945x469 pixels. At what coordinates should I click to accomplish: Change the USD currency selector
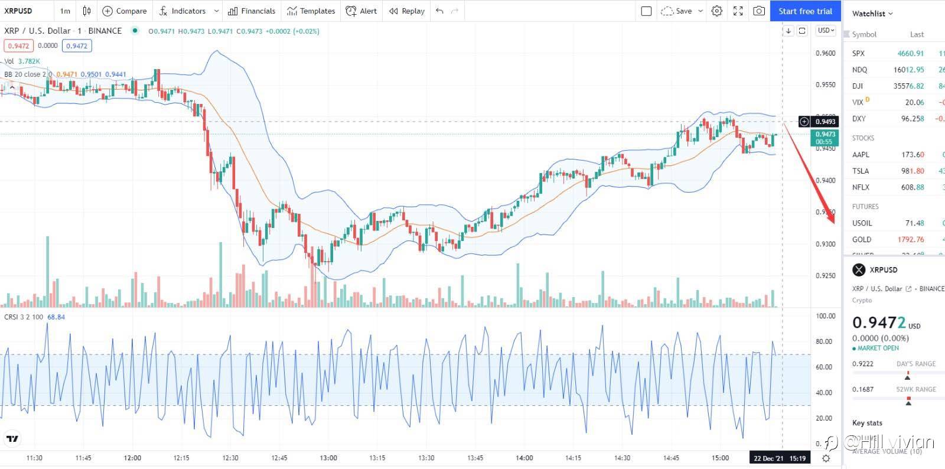[x=825, y=30]
